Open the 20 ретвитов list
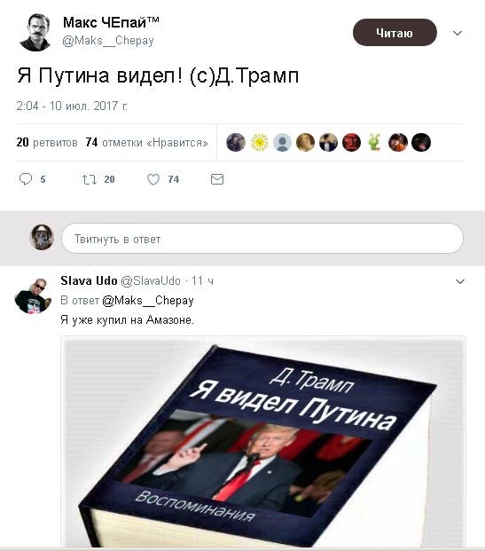Viewport: 485px width, 551px height. [47, 142]
